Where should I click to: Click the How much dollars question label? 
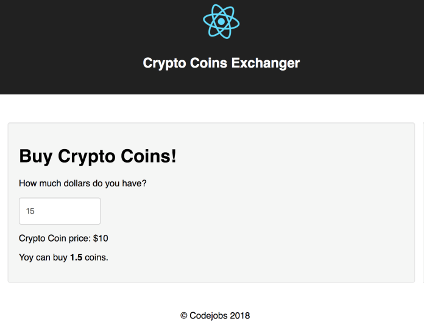click(x=83, y=183)
